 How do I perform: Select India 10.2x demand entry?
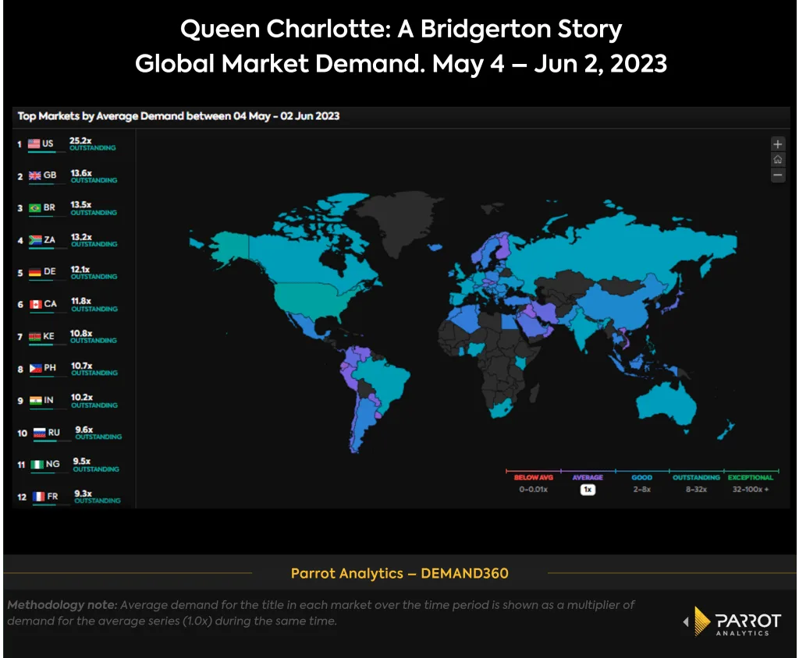pos(70,401)
